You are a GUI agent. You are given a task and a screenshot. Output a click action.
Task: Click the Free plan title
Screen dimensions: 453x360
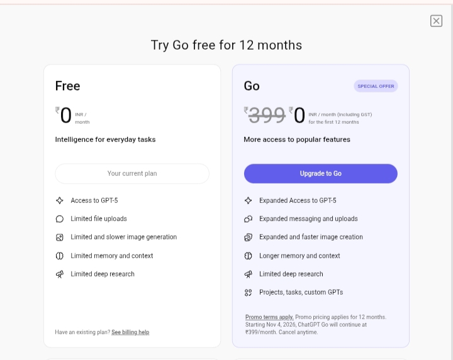click(x=67, y=86)
